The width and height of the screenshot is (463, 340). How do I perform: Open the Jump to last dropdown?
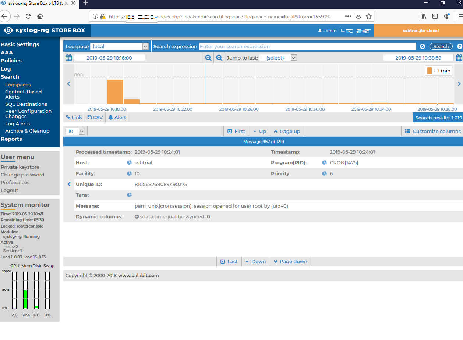point(278,58)
